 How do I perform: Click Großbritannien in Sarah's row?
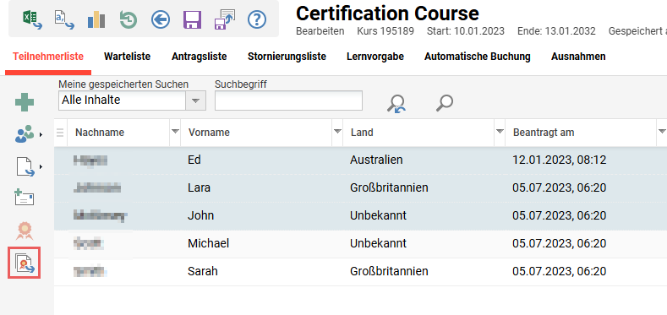pos(389,271)
